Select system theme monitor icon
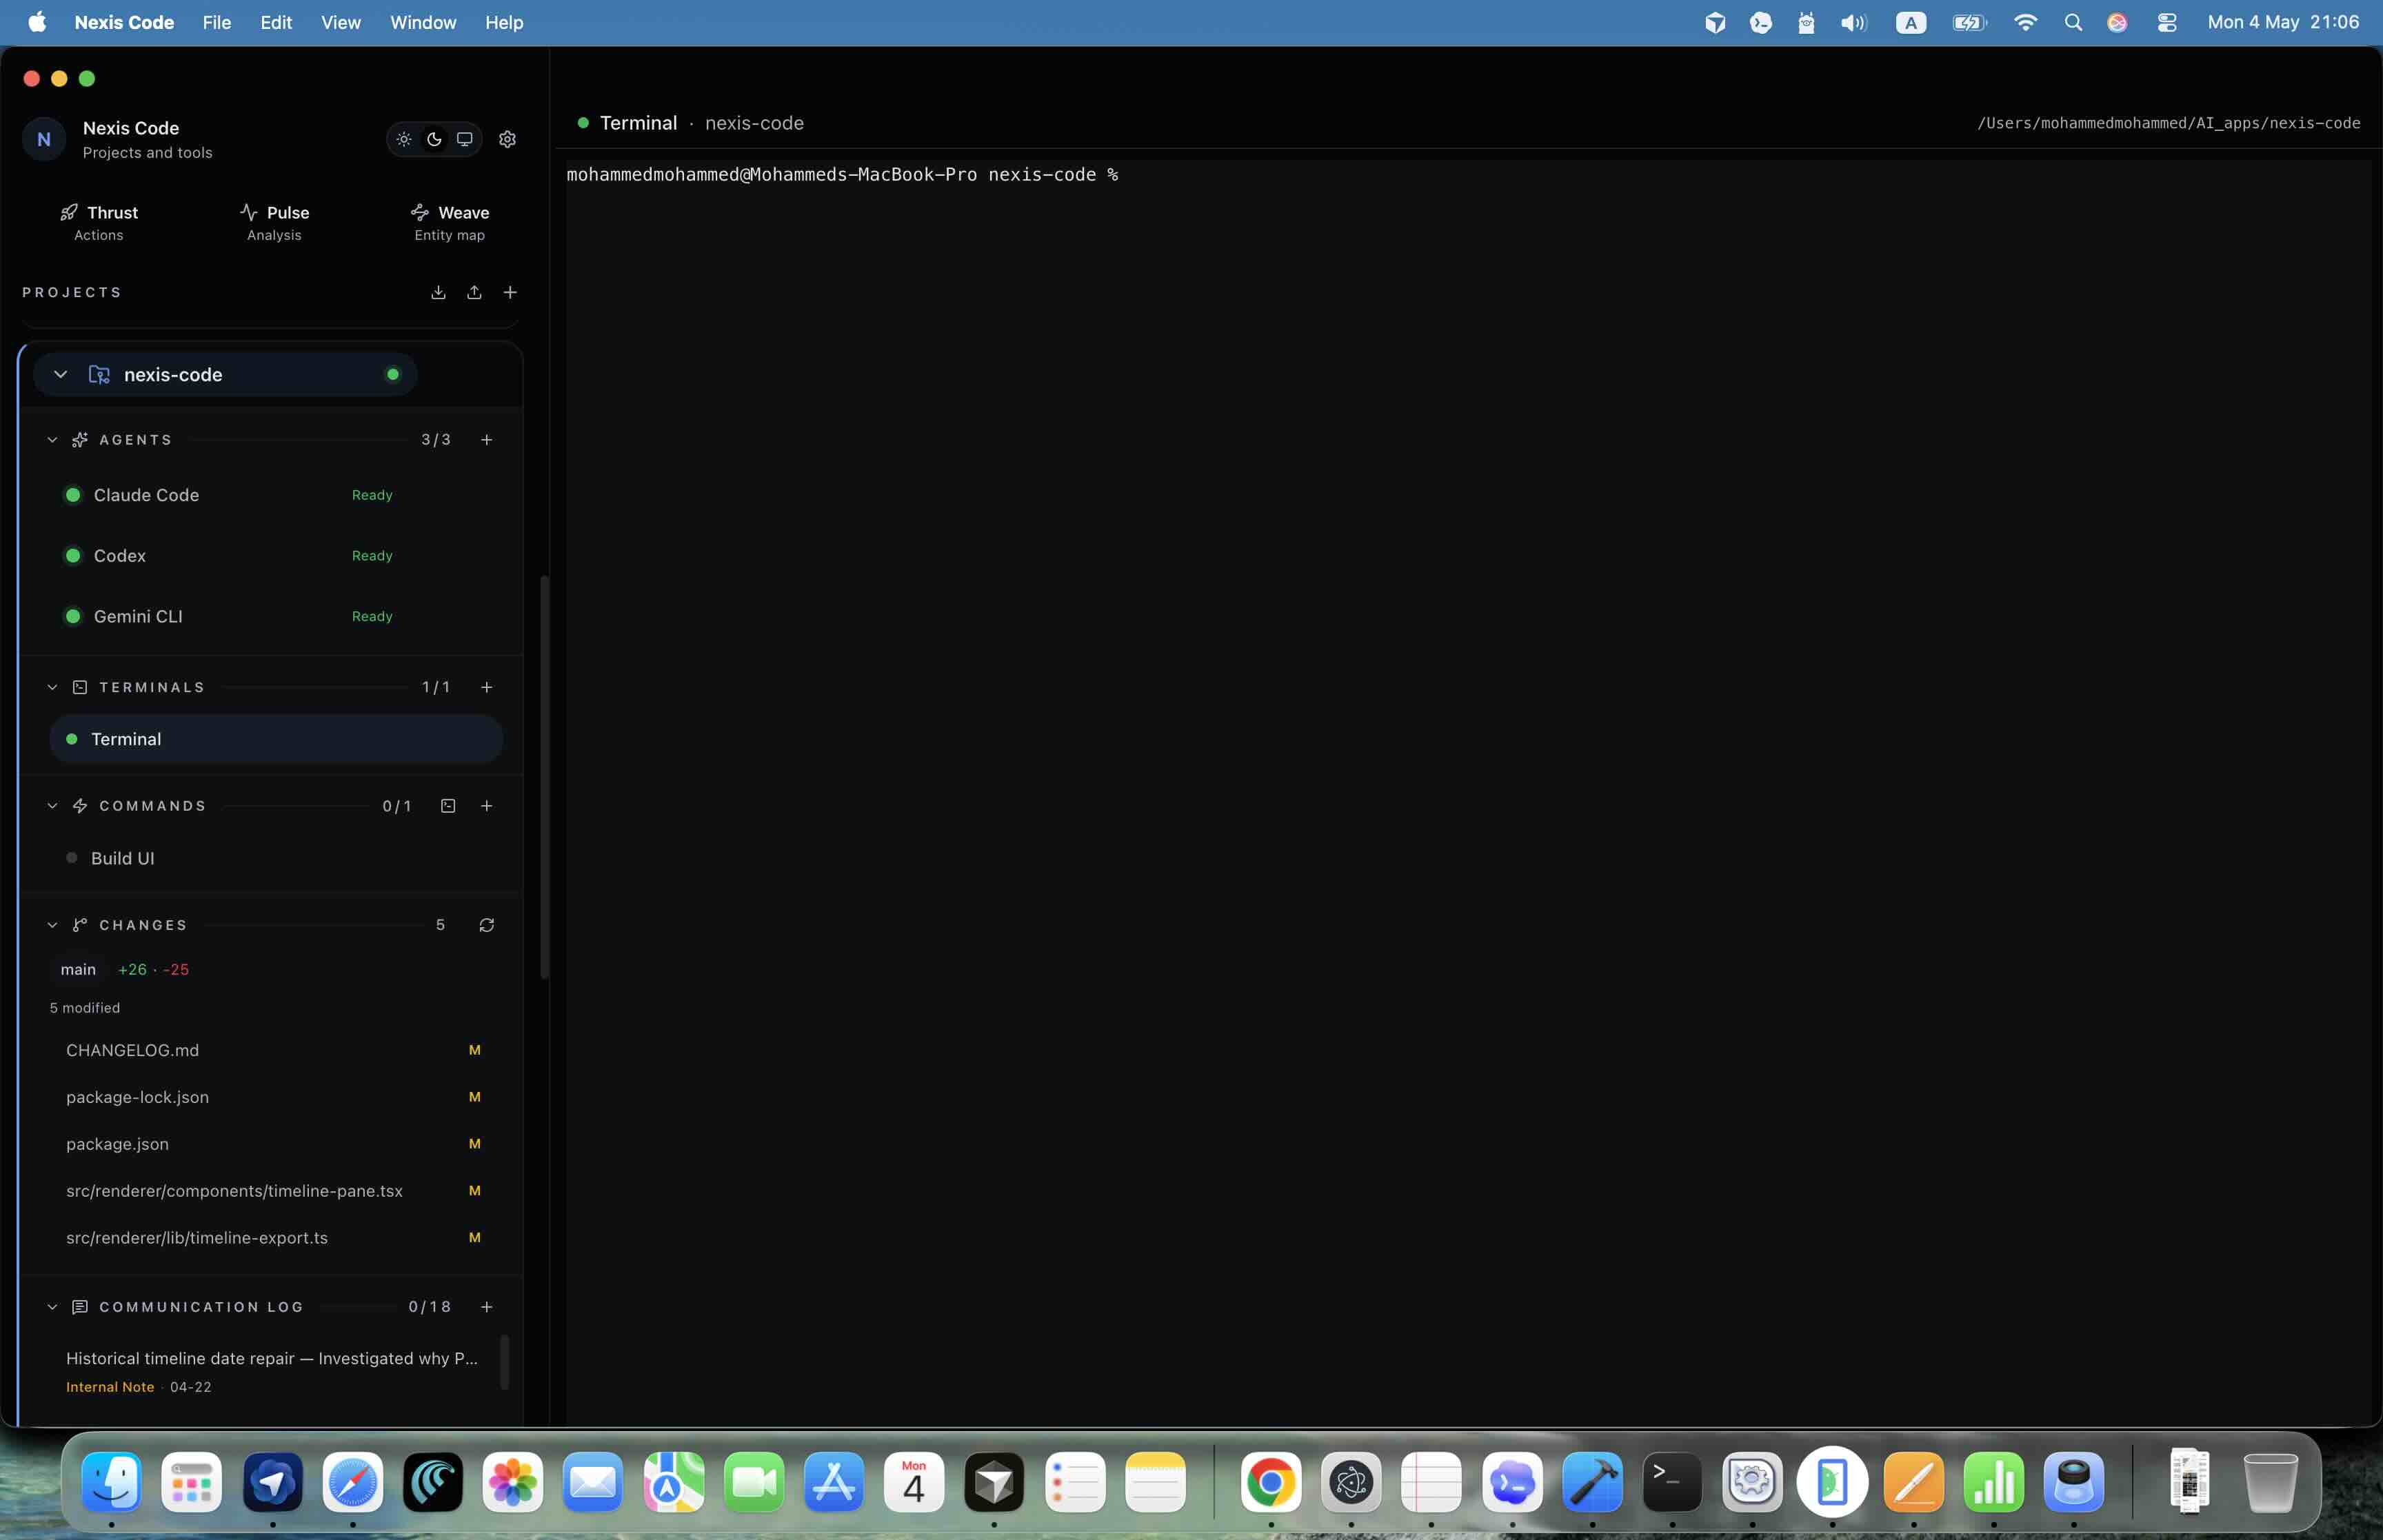The width and height of the screenshot is (2383, 1540). tap(465, 139)
